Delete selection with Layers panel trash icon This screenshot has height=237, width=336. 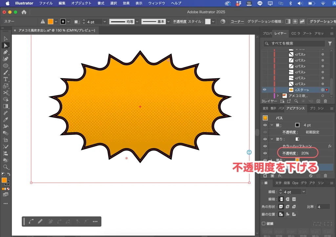tap(325, 101)
